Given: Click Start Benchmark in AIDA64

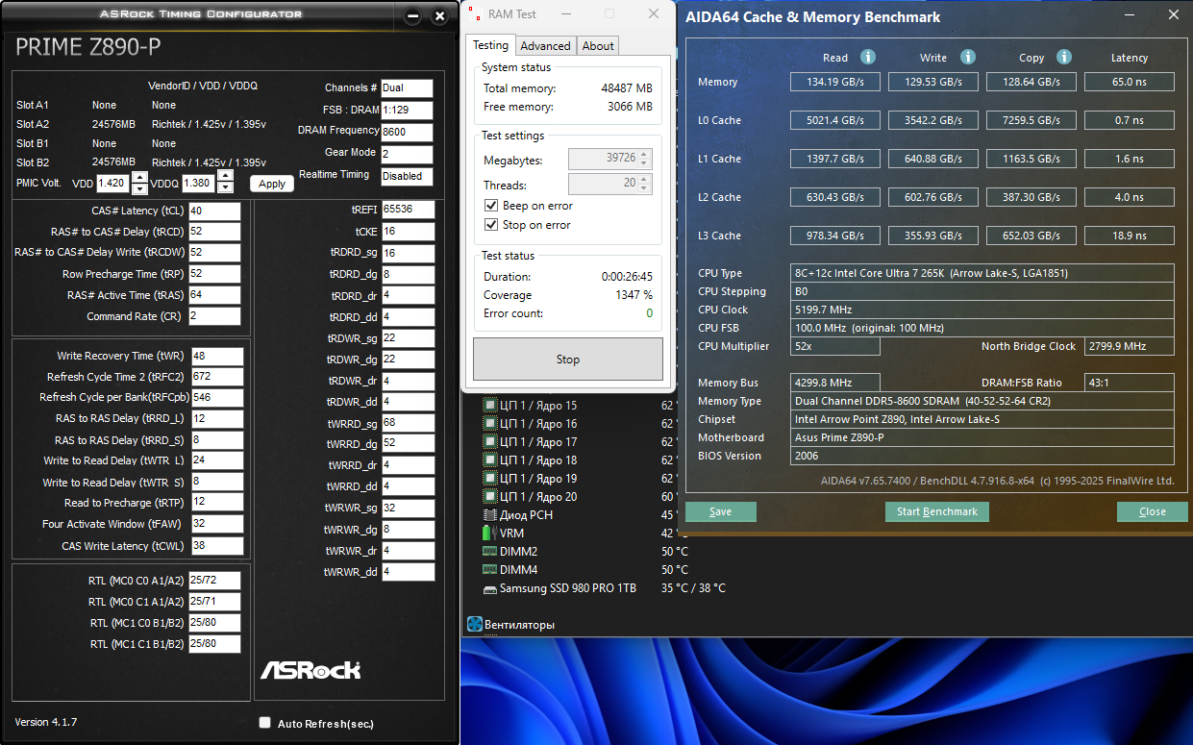Looking at the screenshot, I should [936, 511].
